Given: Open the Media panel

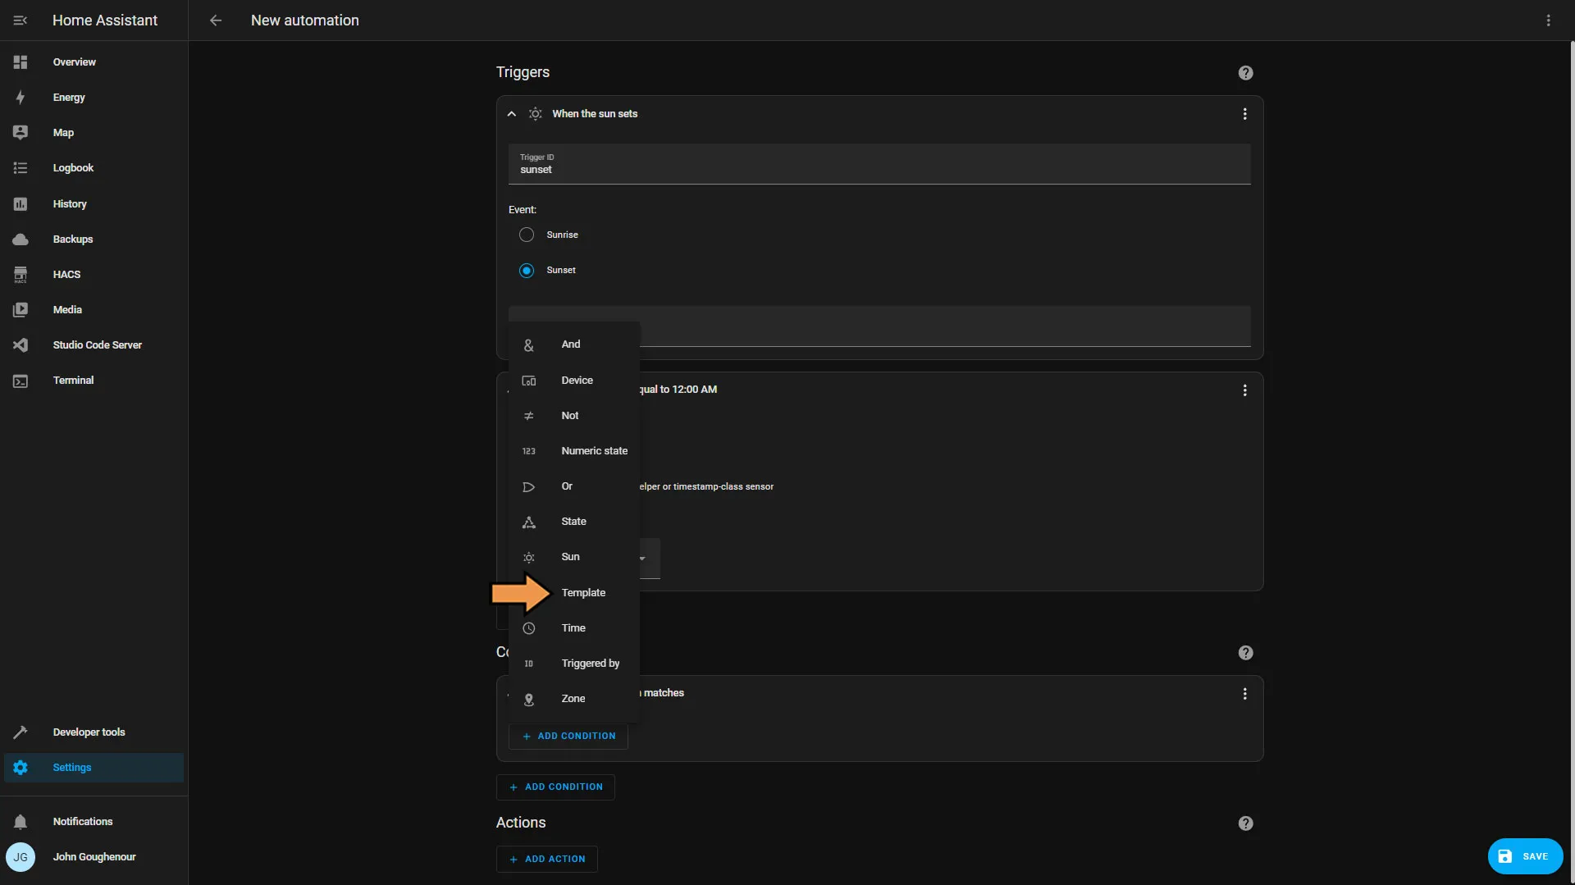Looking at the screenshot, I should [x=94, y=310].
